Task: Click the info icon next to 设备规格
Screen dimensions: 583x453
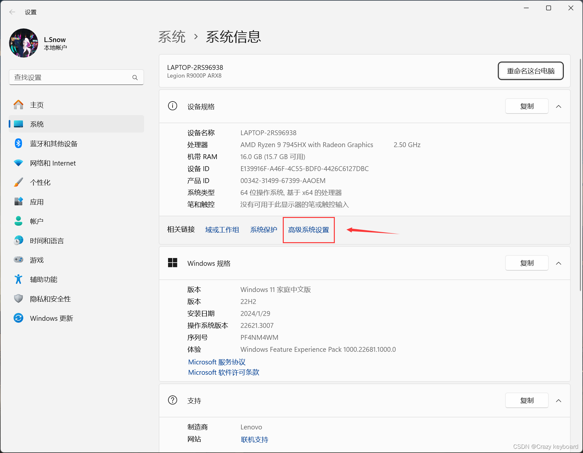Action: (x=173, y=106)
